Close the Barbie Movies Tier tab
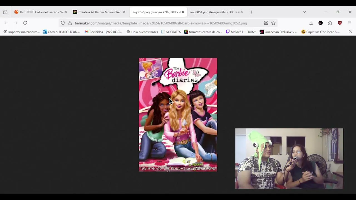Screen dimensions: 356x200 pyautogui.click(x=124, y=12)
